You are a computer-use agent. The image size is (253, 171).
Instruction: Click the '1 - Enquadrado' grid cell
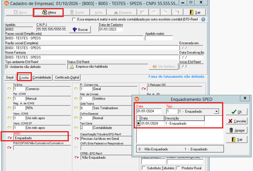(184, 123)
